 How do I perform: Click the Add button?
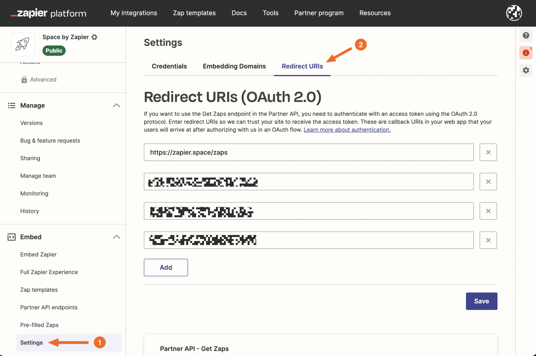pos(166,268)
